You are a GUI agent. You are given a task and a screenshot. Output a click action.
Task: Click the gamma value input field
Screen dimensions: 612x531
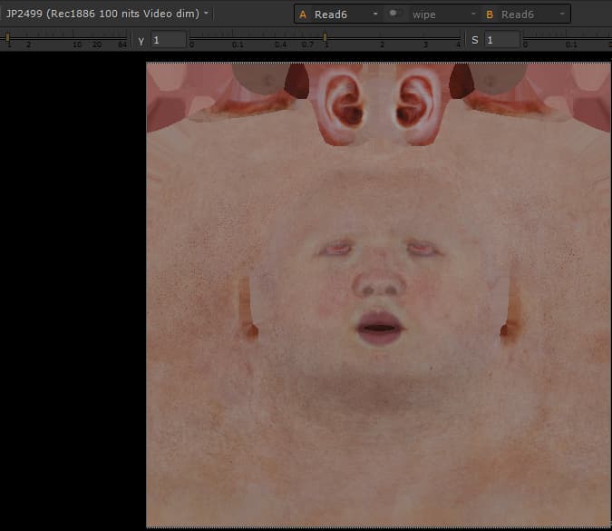169,40
